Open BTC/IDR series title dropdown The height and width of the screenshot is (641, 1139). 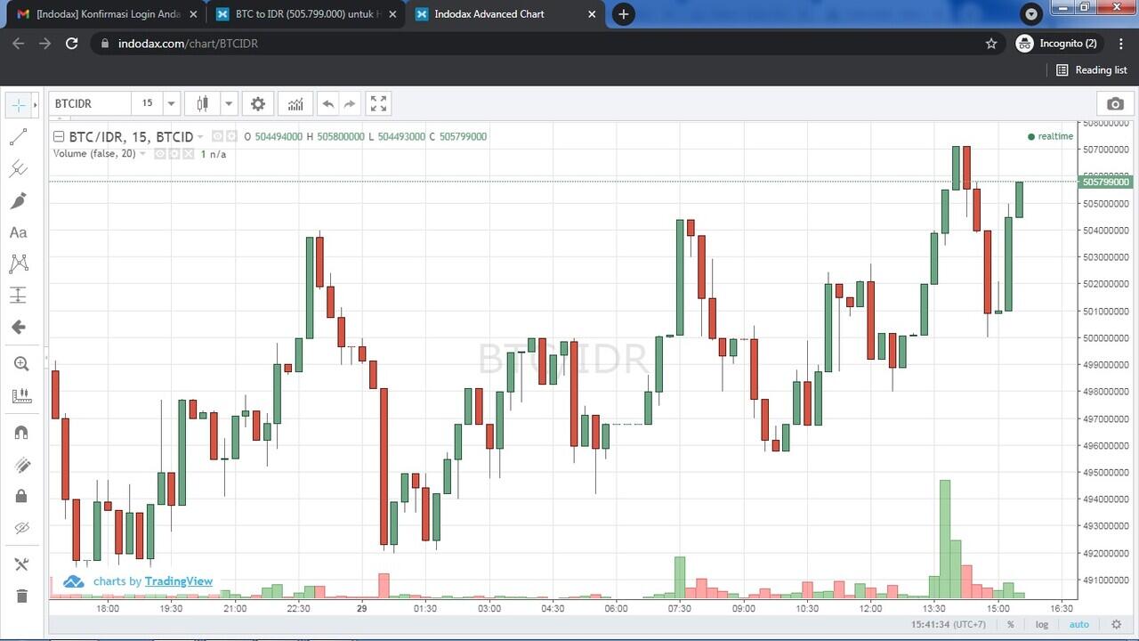[199, 137]
